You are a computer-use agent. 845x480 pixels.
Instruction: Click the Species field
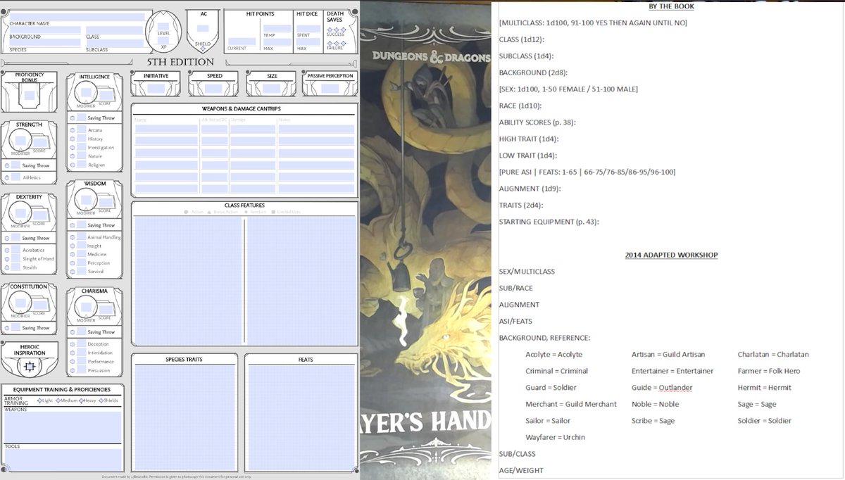[44, 43]
